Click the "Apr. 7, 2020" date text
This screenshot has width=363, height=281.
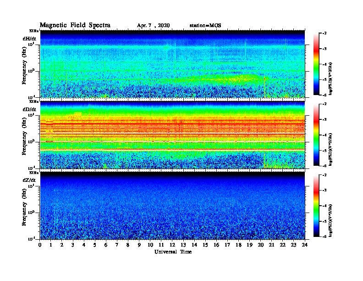click(153, 26)
